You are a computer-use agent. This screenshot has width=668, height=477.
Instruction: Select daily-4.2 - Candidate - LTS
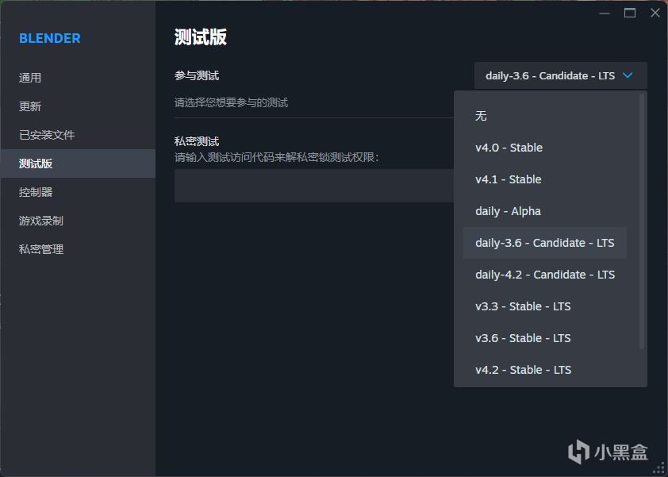[x=545, y=275]
